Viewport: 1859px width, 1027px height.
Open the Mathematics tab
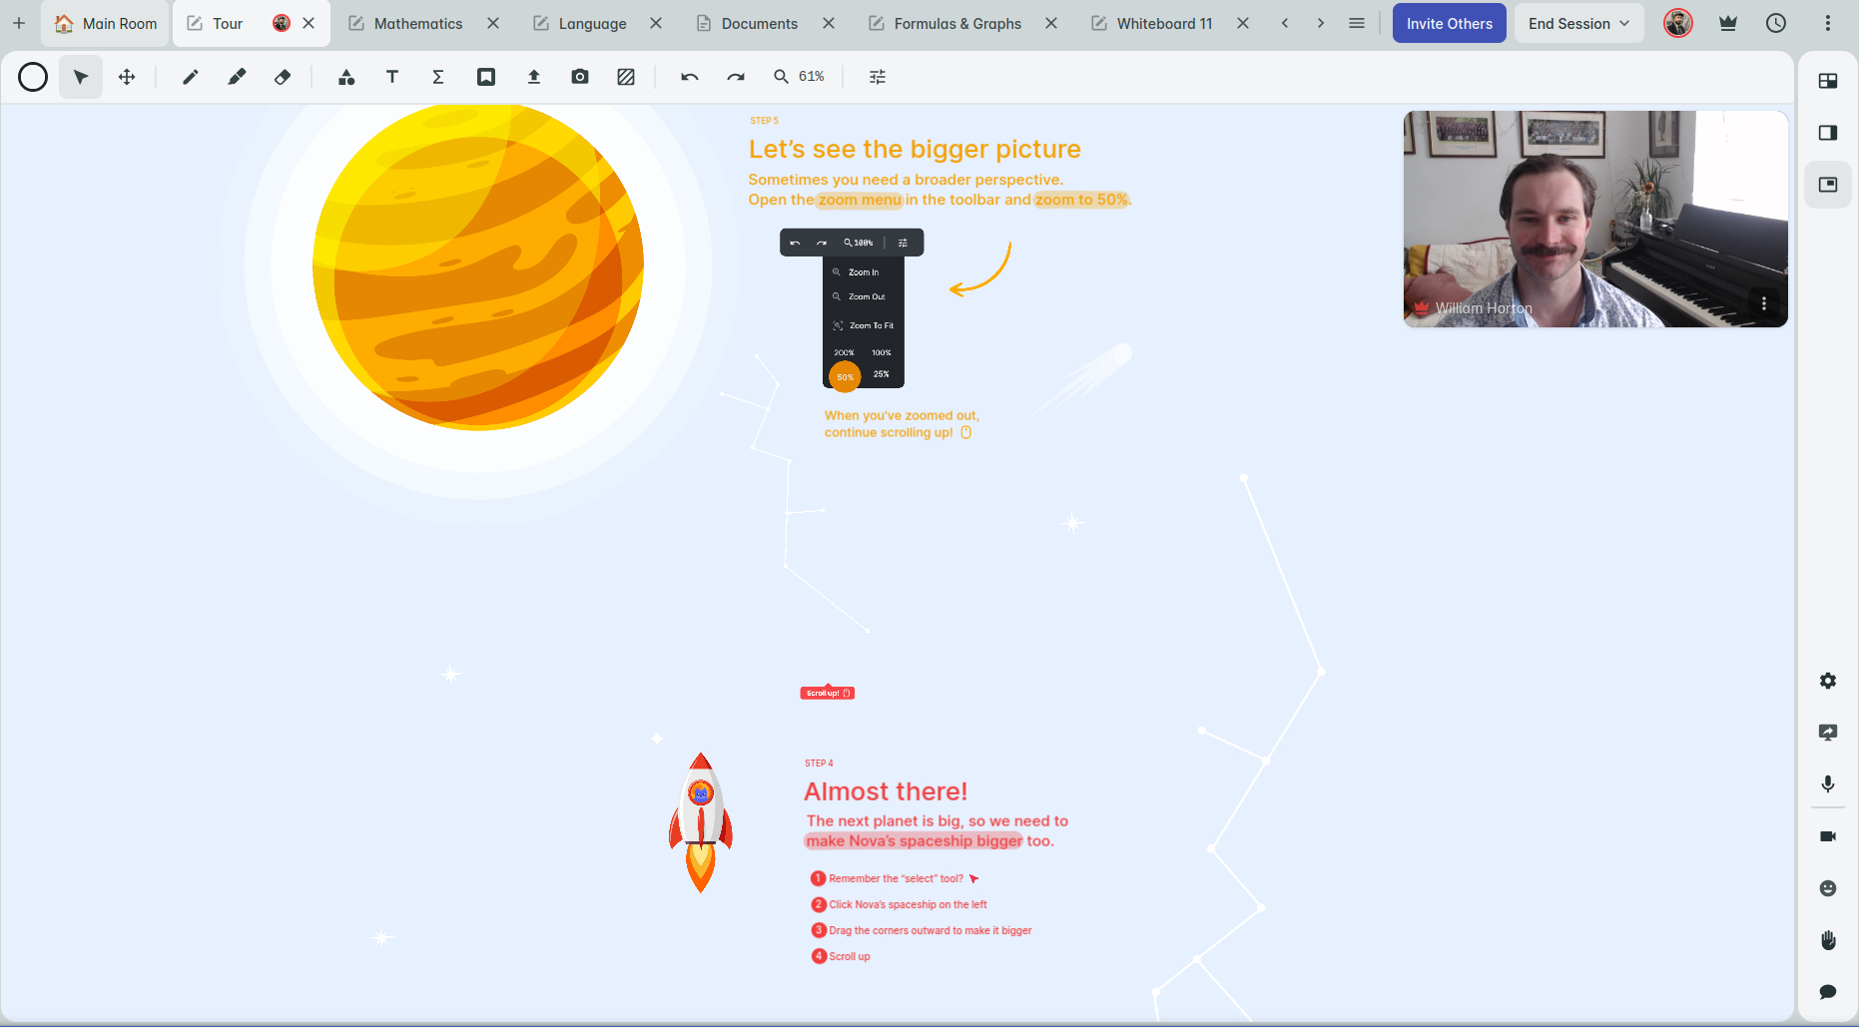(418, 24)
